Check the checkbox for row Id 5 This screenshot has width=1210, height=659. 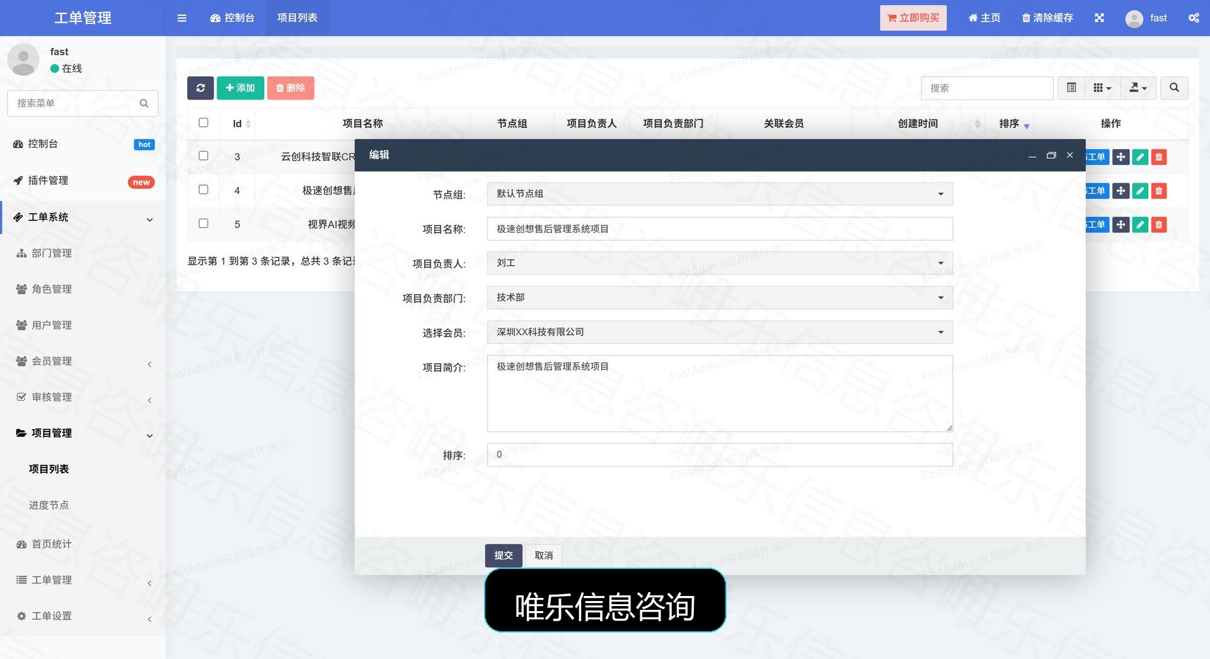(x=203, y=224)
